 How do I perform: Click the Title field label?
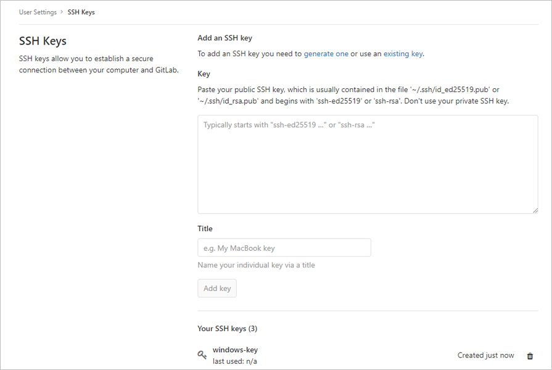(x=205, y=229)
